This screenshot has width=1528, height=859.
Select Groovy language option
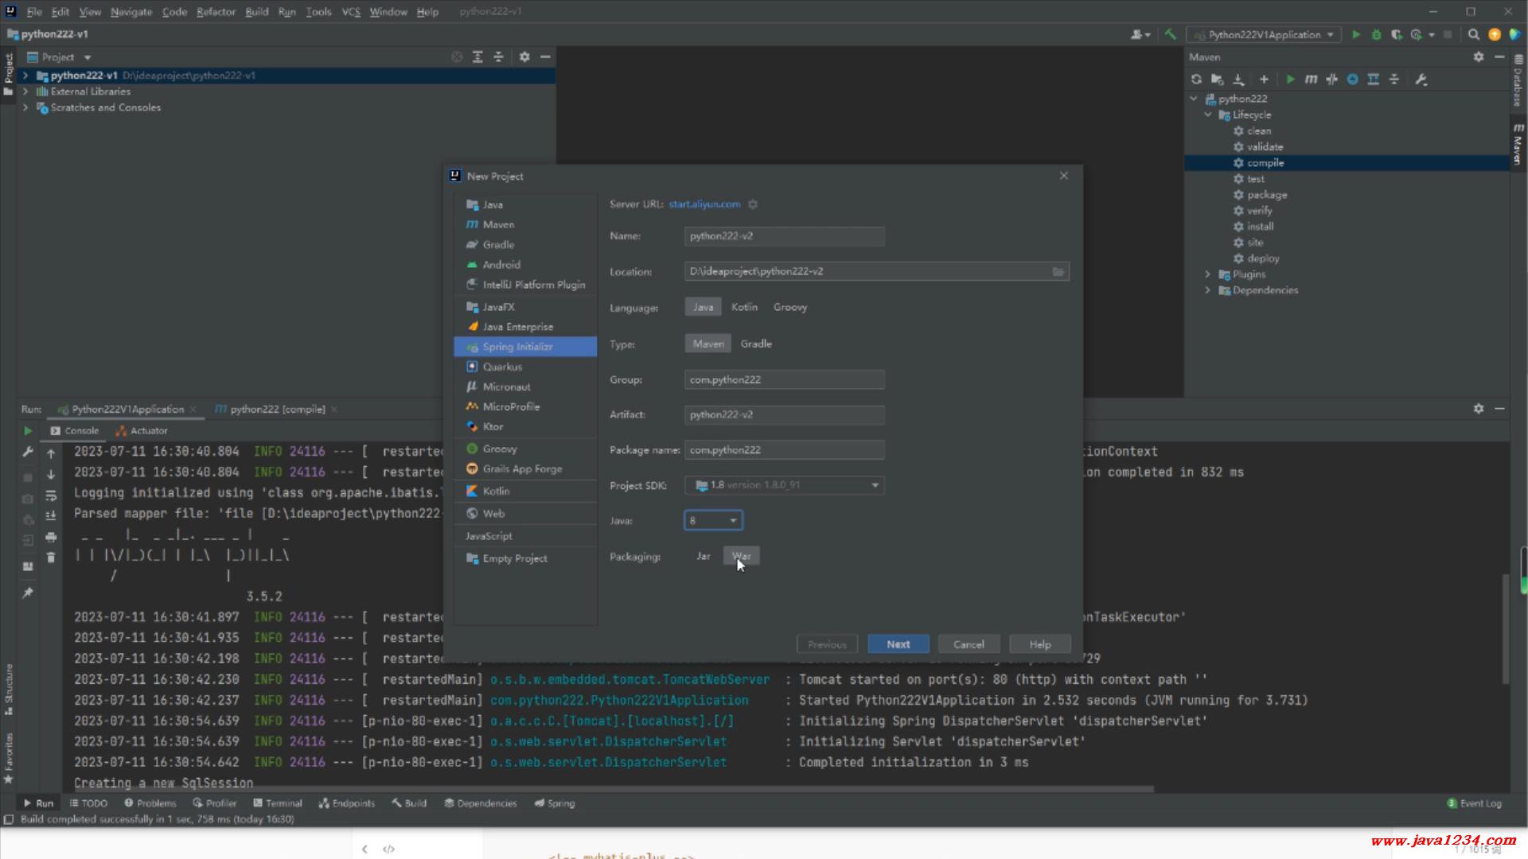click(x=790, y=307)
